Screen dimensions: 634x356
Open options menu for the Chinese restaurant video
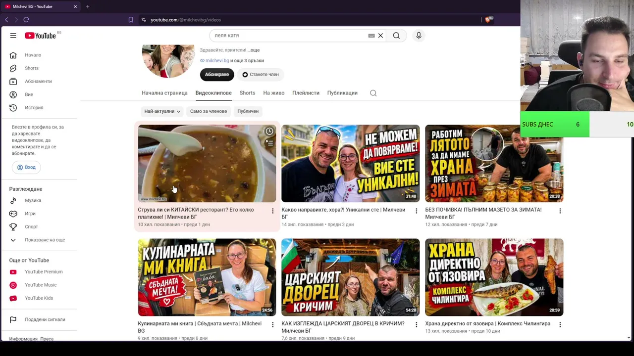point(272,211)
